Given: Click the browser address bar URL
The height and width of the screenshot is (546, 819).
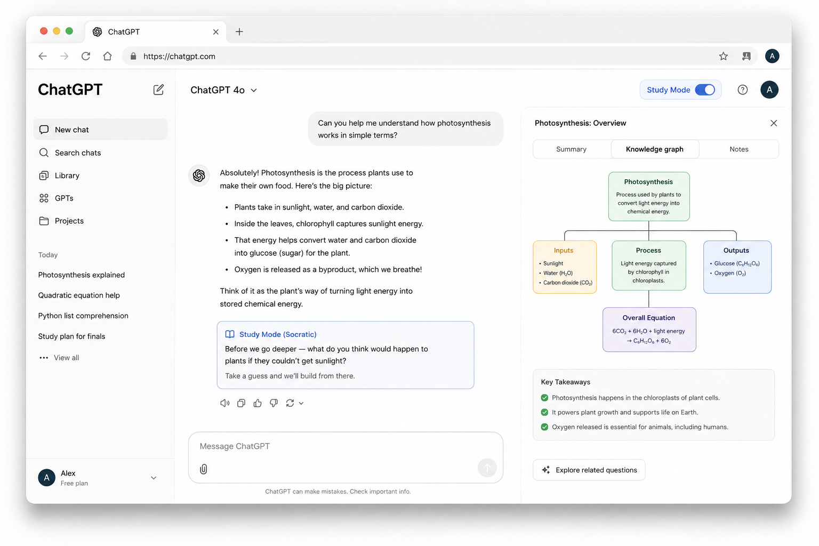Looking at the screenshot, I should click(x=179, y=56).
